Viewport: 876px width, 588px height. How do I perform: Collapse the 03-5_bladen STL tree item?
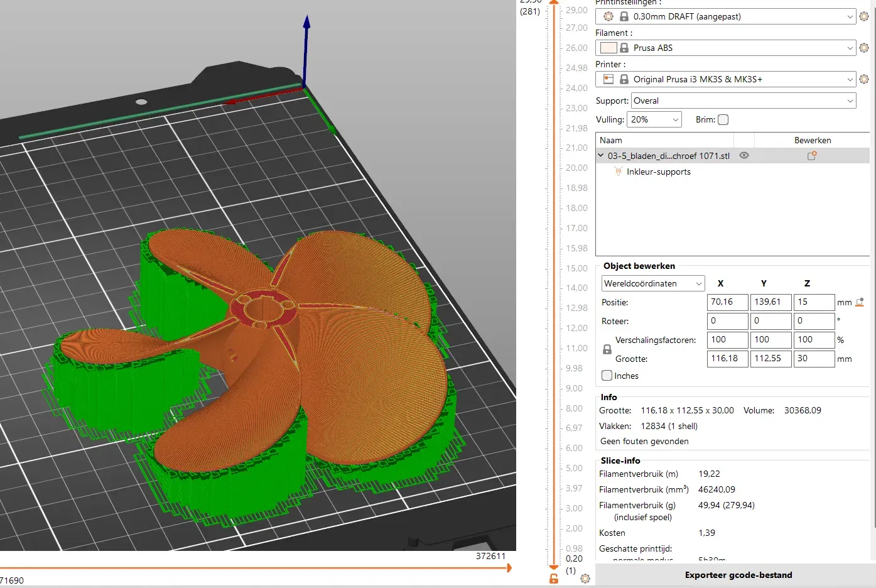(601, 156)
